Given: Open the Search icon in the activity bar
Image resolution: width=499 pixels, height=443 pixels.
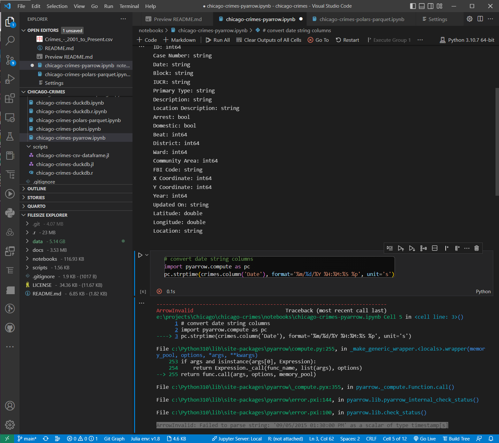Looking at the screenshot, I should (10, 40).
